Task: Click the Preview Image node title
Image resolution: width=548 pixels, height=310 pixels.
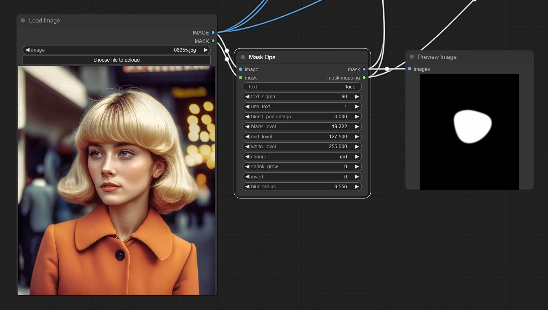Action: [437, 57]
